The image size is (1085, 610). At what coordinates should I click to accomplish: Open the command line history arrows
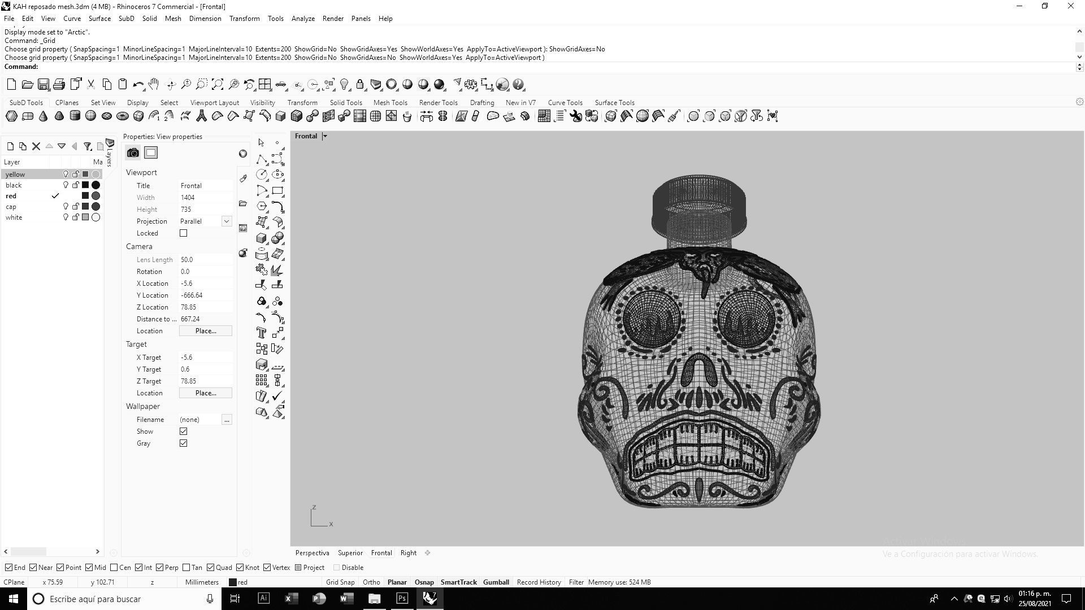click(x=1079, y=67)
